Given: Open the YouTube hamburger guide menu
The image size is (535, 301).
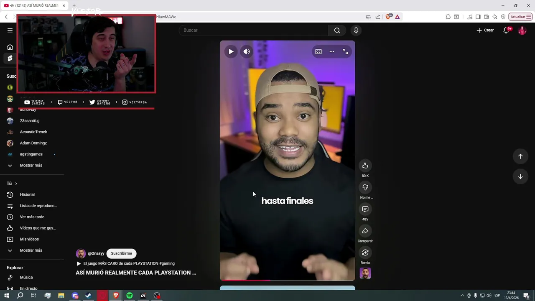Looking at the screenshot, I should (10, 30).
